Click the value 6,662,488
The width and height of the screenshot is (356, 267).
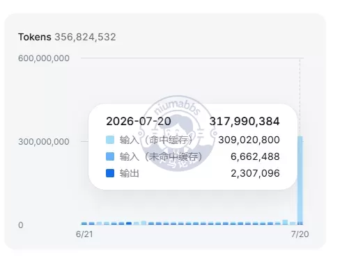coord(255,156)
